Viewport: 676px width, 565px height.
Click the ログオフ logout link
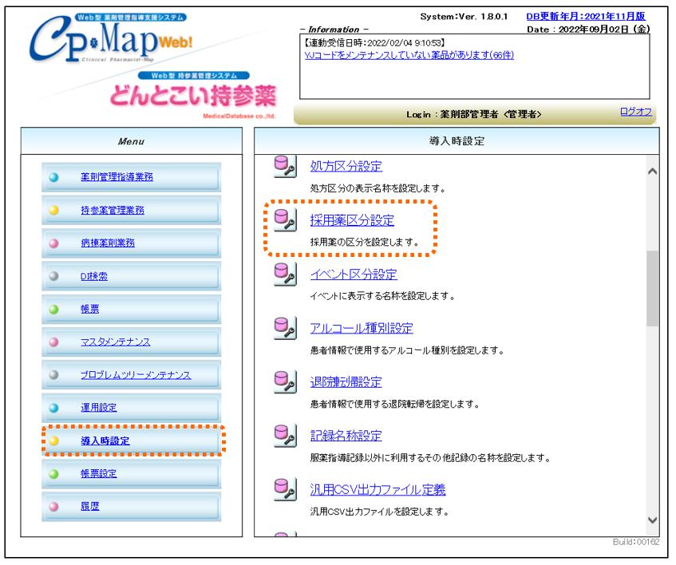[635, 112]
